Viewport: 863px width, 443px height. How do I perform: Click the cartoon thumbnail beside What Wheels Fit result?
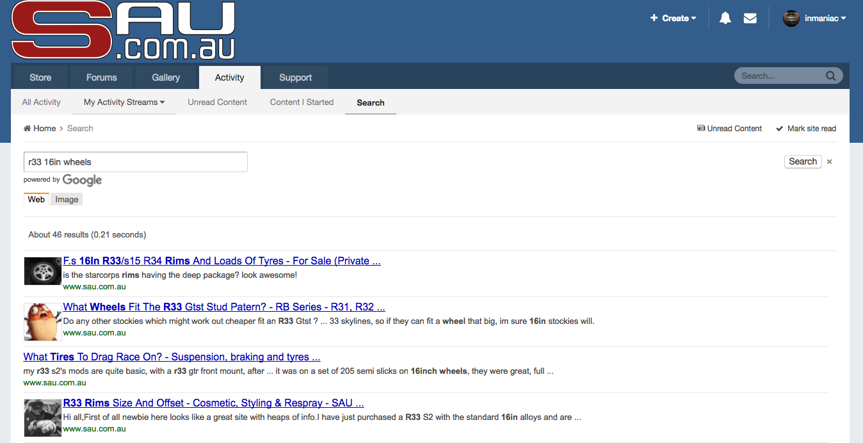pos(43,321)
